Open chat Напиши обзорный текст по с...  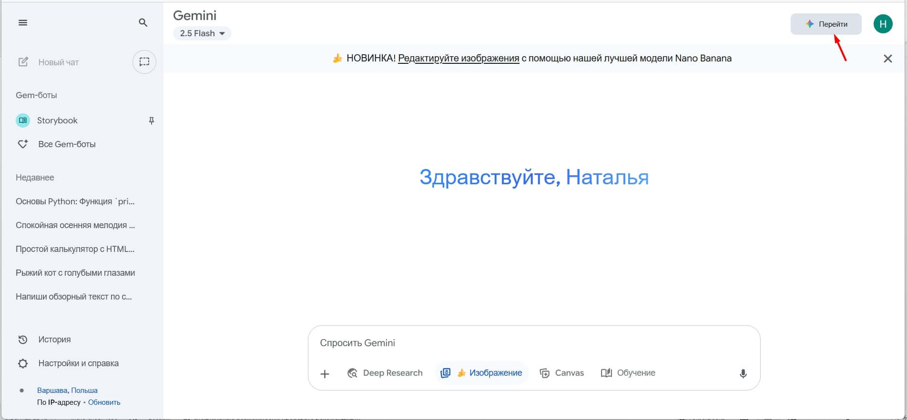click(x=74, y=297)
